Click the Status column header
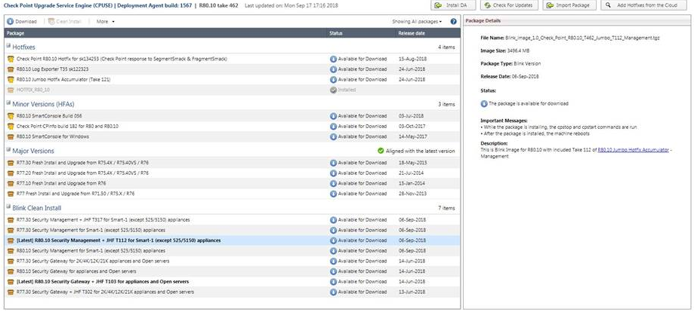This screenshot has width=694, height=312. click(x=362, y=33)
